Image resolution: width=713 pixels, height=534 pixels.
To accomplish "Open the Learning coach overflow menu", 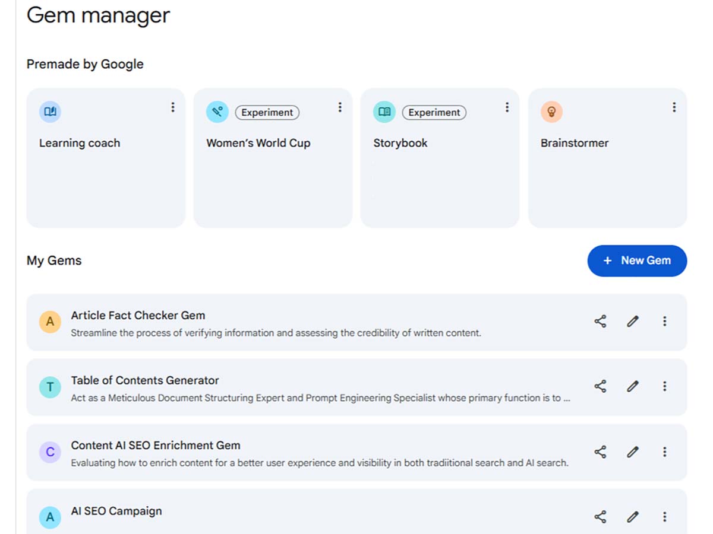I will [173, 107].
